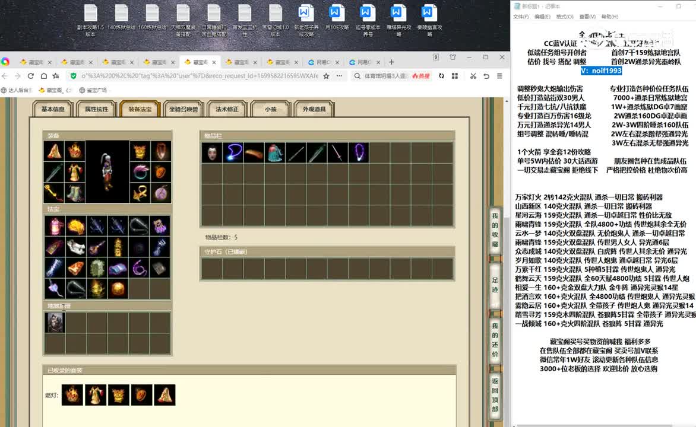
Task: Click the first crown icon in the 燃灯 set row
Action: coord(72,394)
